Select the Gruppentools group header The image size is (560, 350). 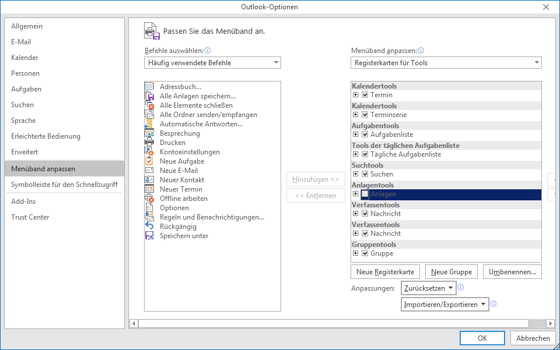(x=446, y=244)
